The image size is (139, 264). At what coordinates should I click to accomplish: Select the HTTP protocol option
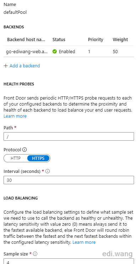pos(16,158)
